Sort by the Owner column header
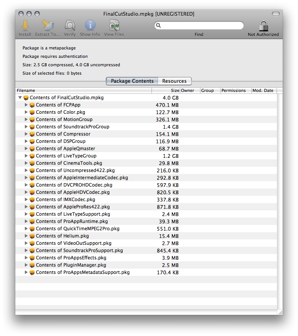This screenshot has height=336, width=298. tap(190, 91)
